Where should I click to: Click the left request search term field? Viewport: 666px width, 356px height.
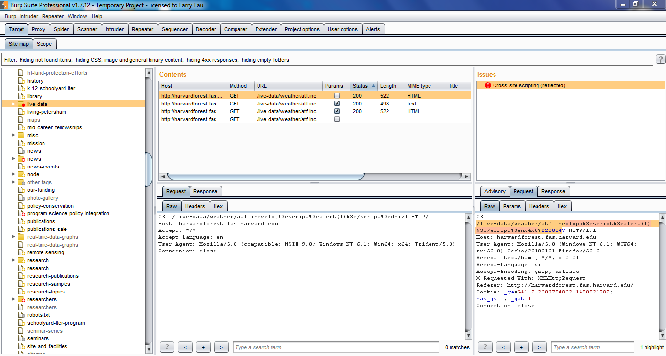click(x=336, y=347)
